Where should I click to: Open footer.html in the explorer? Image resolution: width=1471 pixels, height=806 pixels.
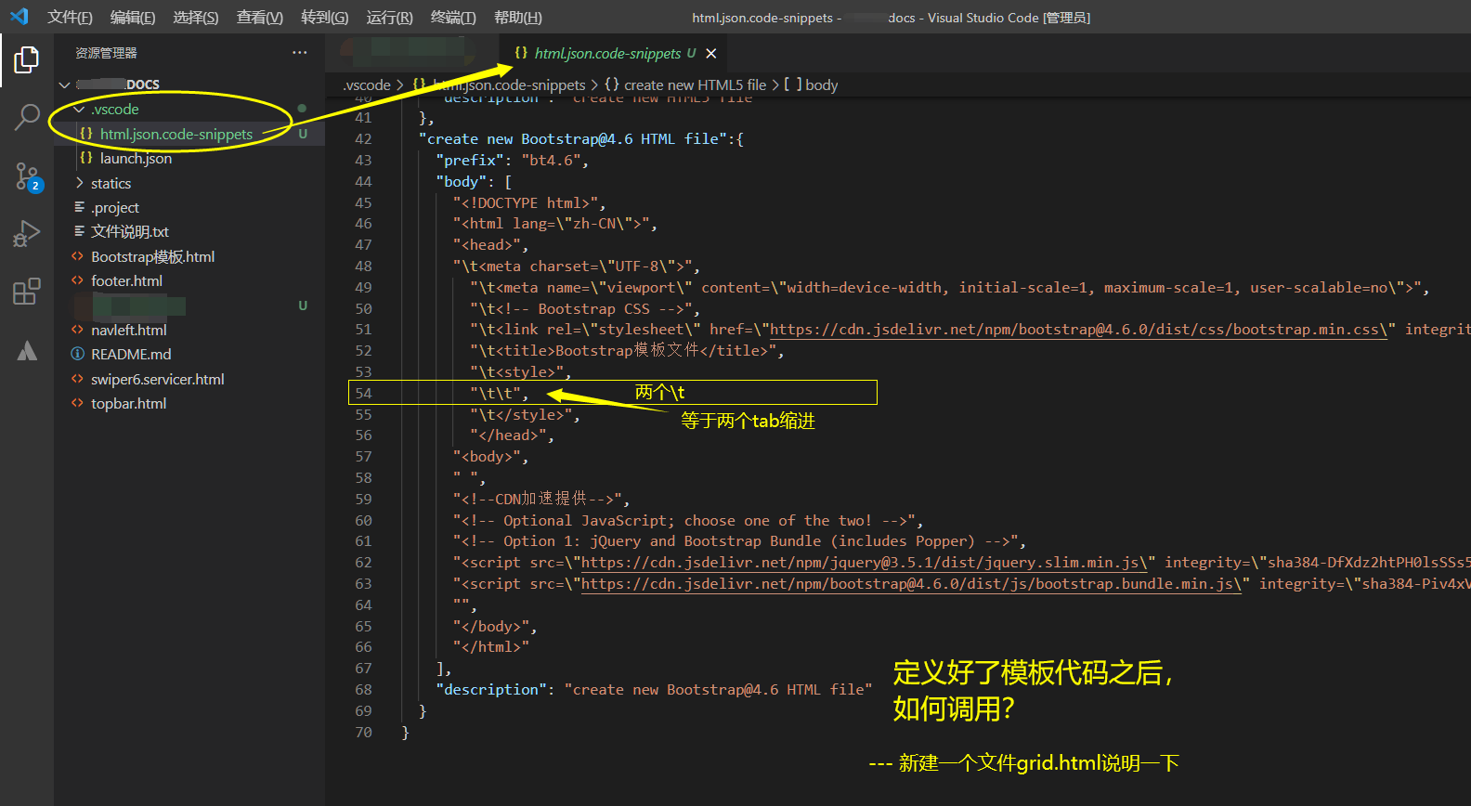(126, 280)
